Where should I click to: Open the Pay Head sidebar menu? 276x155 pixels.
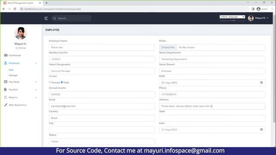pyautogui.click(x=14, y=82)
